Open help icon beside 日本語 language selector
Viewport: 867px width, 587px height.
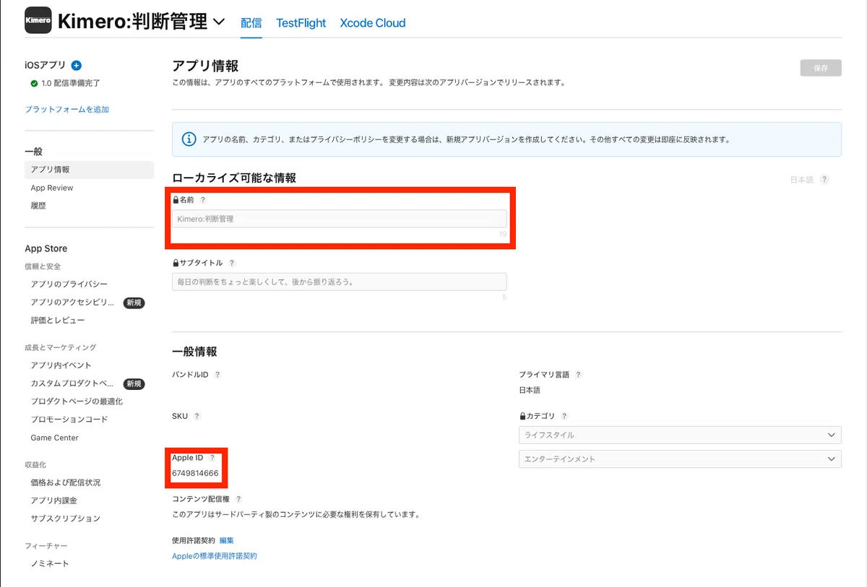[x=824, y=180]
